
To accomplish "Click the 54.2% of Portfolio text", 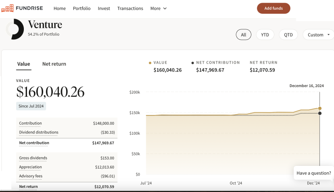I will tap(44, 34).
